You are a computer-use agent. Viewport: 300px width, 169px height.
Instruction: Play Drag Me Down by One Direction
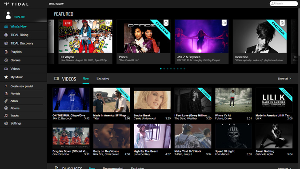(x=71, y=136)
